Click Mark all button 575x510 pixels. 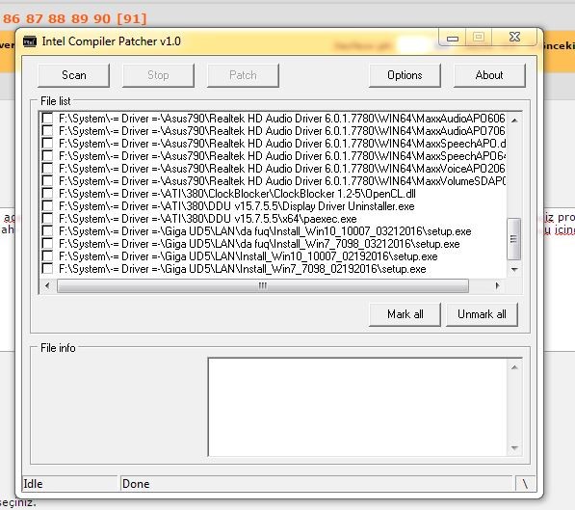click(405, 314)
